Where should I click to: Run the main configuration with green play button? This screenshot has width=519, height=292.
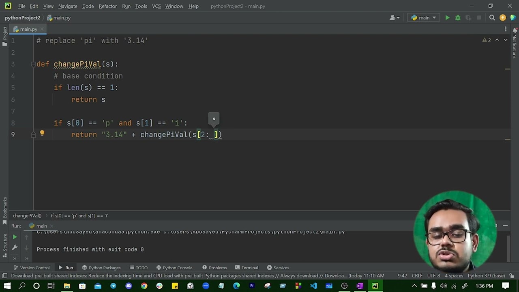point(447,18)
